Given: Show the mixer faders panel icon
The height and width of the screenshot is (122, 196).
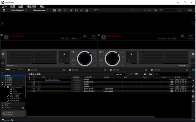Looking at the screenshot, I should 65,10.
